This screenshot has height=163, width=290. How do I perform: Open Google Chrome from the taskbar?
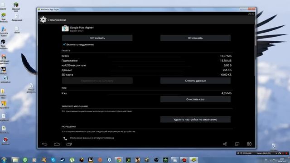[x=119, y=160]
